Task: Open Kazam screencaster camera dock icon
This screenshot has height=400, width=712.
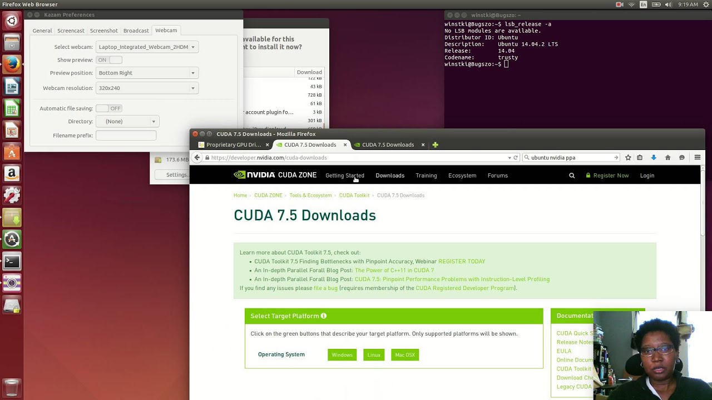Action: 12,283
